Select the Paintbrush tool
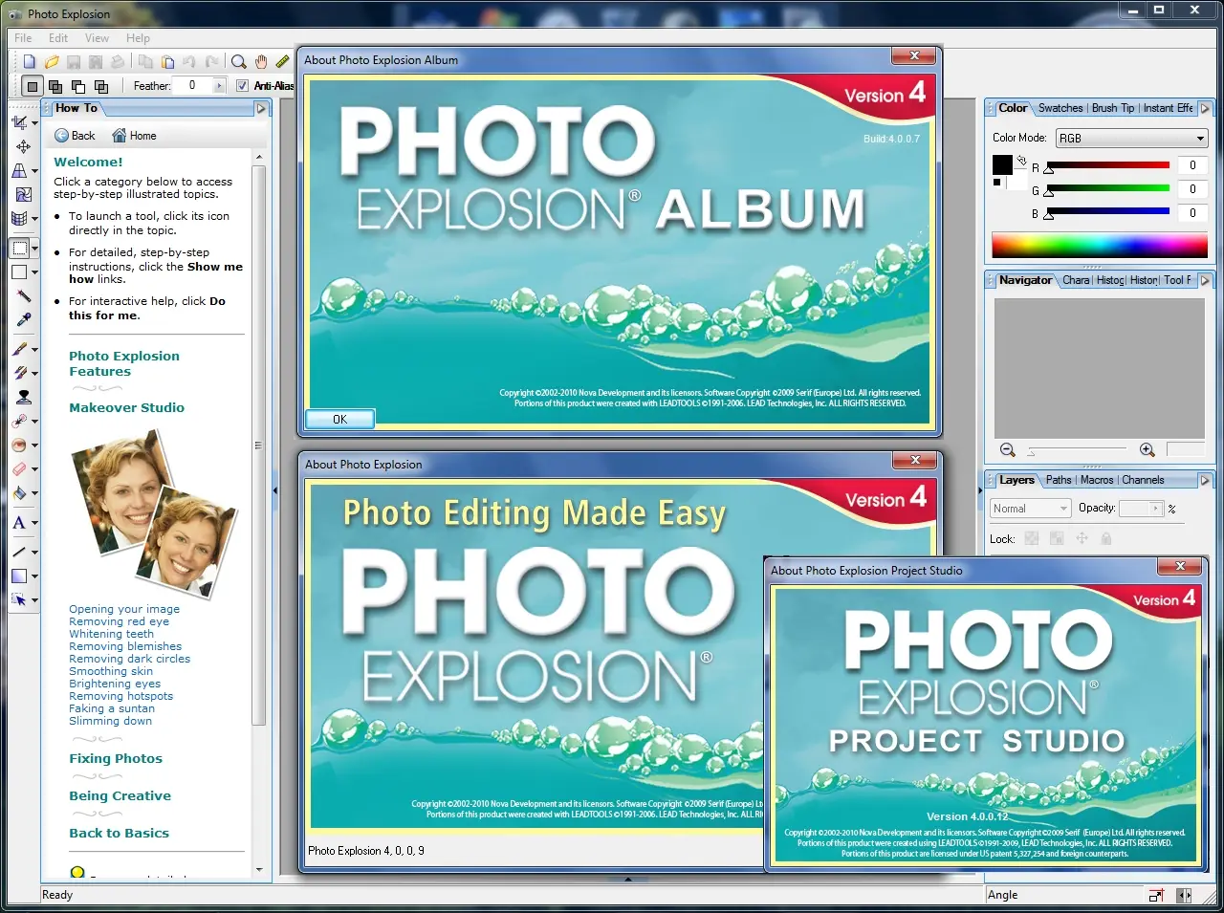The width and height of the screenshot is (1224, 913). (19, 349)
